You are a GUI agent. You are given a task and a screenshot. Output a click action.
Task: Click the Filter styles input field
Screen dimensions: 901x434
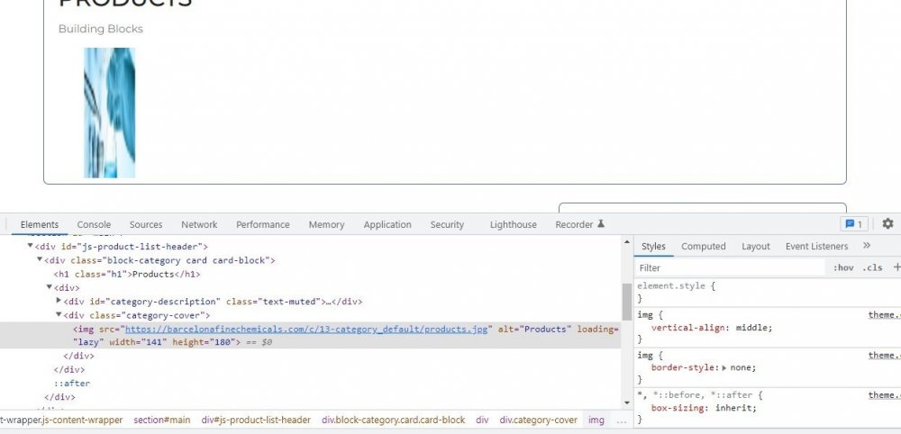[728, 267]
